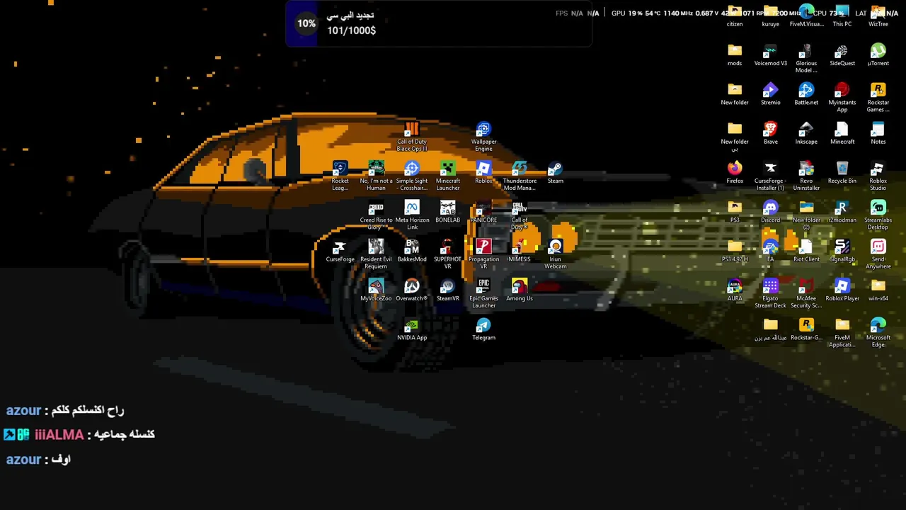The width and height of the screenshot is (906, 510).
Task: Click the No, I'm not a Human icon
Action: pos(376,175)
